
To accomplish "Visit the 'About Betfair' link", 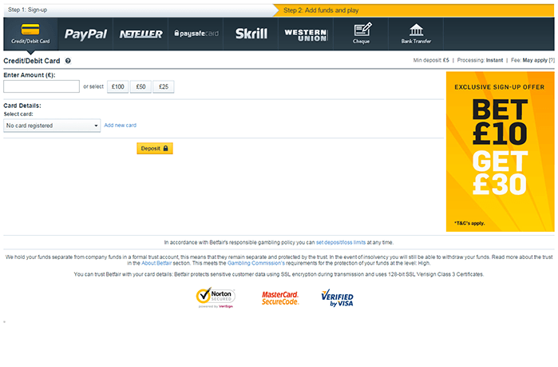I will (x=156, y=263).
